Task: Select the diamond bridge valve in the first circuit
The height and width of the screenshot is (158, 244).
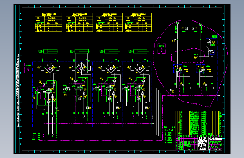Action: coord(50,68)
